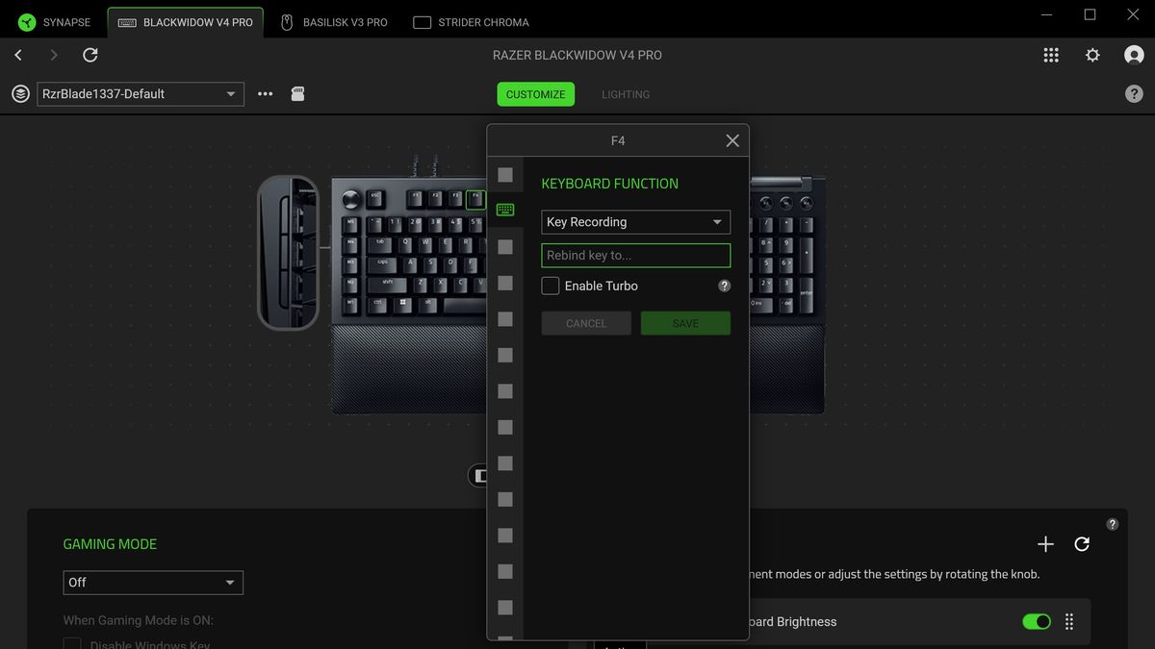Open the account profile icon

pyautogui.click(x=1134, y=55)
